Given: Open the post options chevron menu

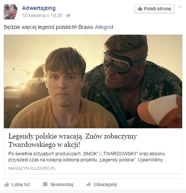Looking at the screenshot, I should [x=180, y=7].
